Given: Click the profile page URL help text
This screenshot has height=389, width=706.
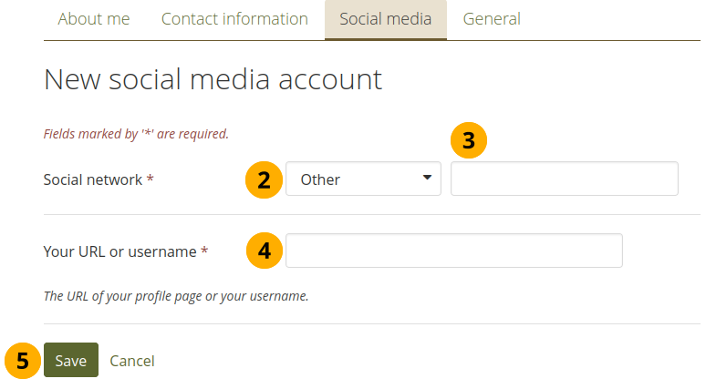Looking at the screenshot, I should [176, 296].
